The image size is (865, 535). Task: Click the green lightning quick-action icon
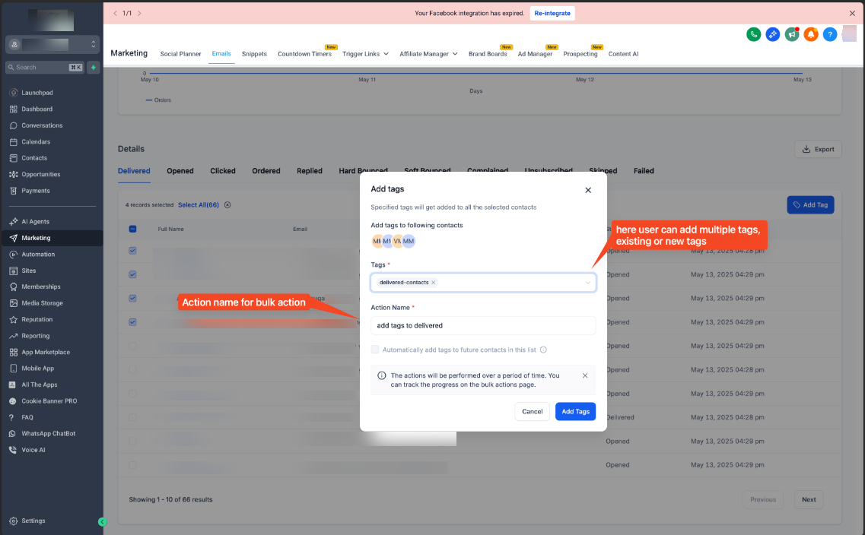click(94, 67)
